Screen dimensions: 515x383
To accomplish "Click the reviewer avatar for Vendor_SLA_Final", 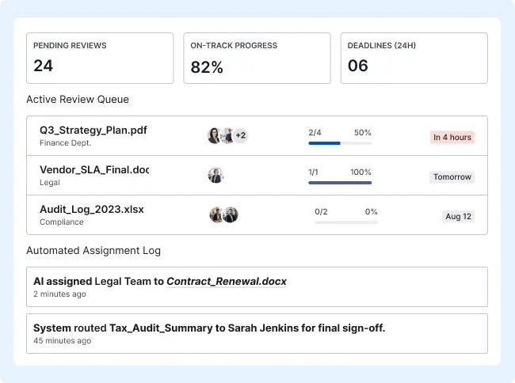I will pyautogui.click(x=216, y=175).
